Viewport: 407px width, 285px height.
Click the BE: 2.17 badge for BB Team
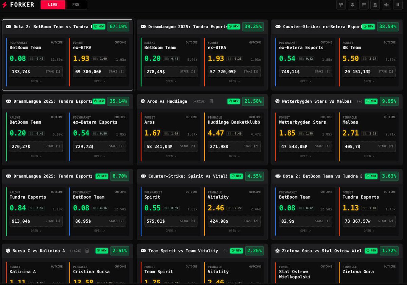pos(370,59)
